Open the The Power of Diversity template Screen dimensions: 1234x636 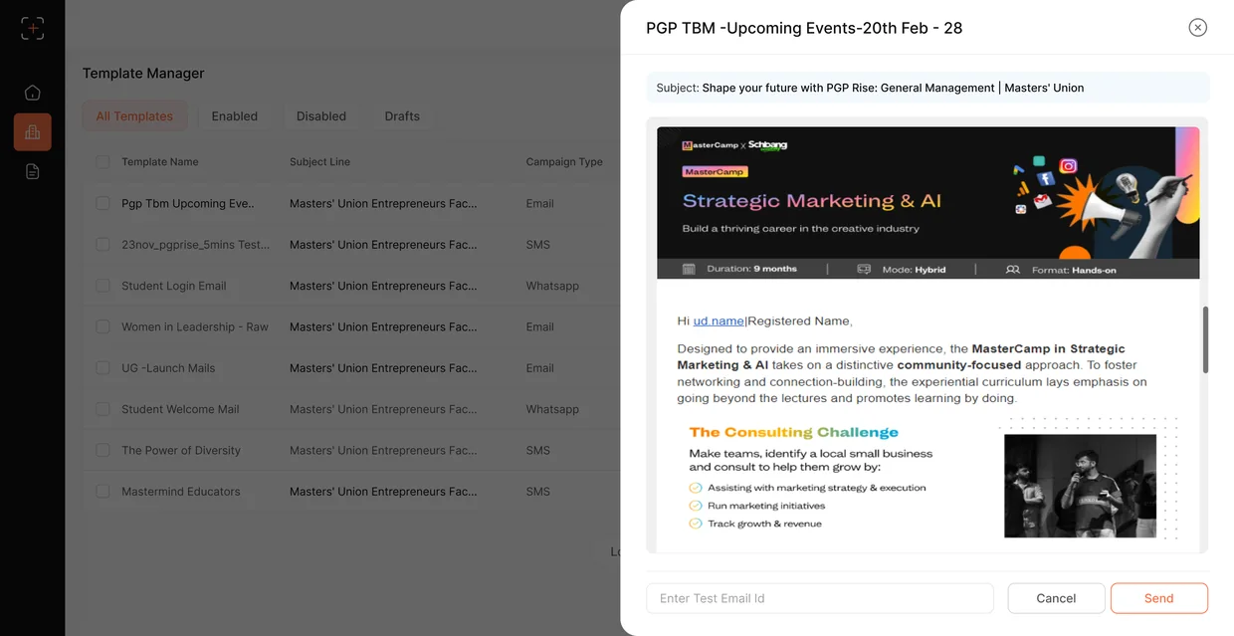tap(181, 451)
